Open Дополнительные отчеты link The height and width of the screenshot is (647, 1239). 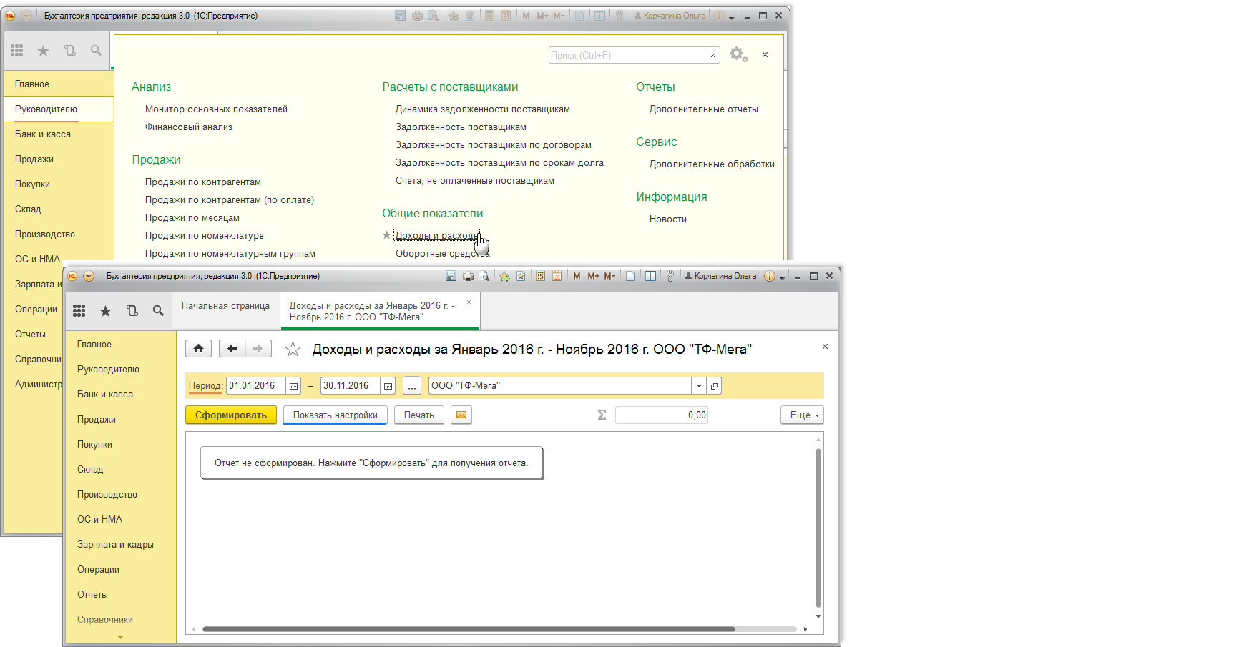point(704,109)
